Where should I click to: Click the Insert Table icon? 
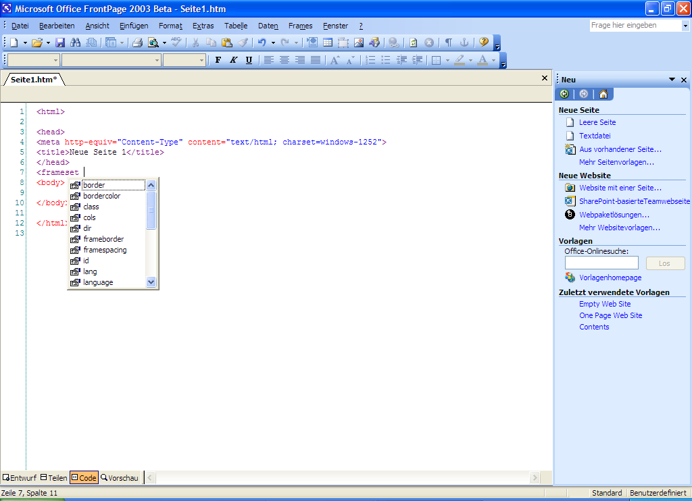(x=328, y=43)
